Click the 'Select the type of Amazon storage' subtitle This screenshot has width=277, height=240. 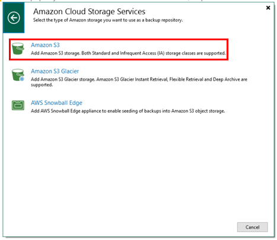point(108,20)
